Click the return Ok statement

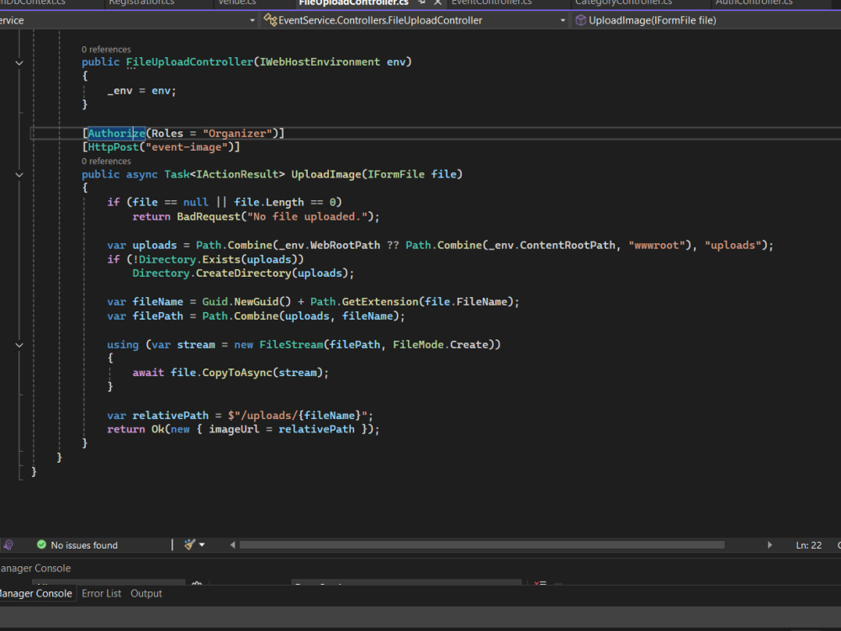pyautogui.click(x=243, y=429)
